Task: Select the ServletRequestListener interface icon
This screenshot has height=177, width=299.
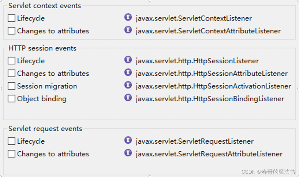Action: click(x=128, y=140)
